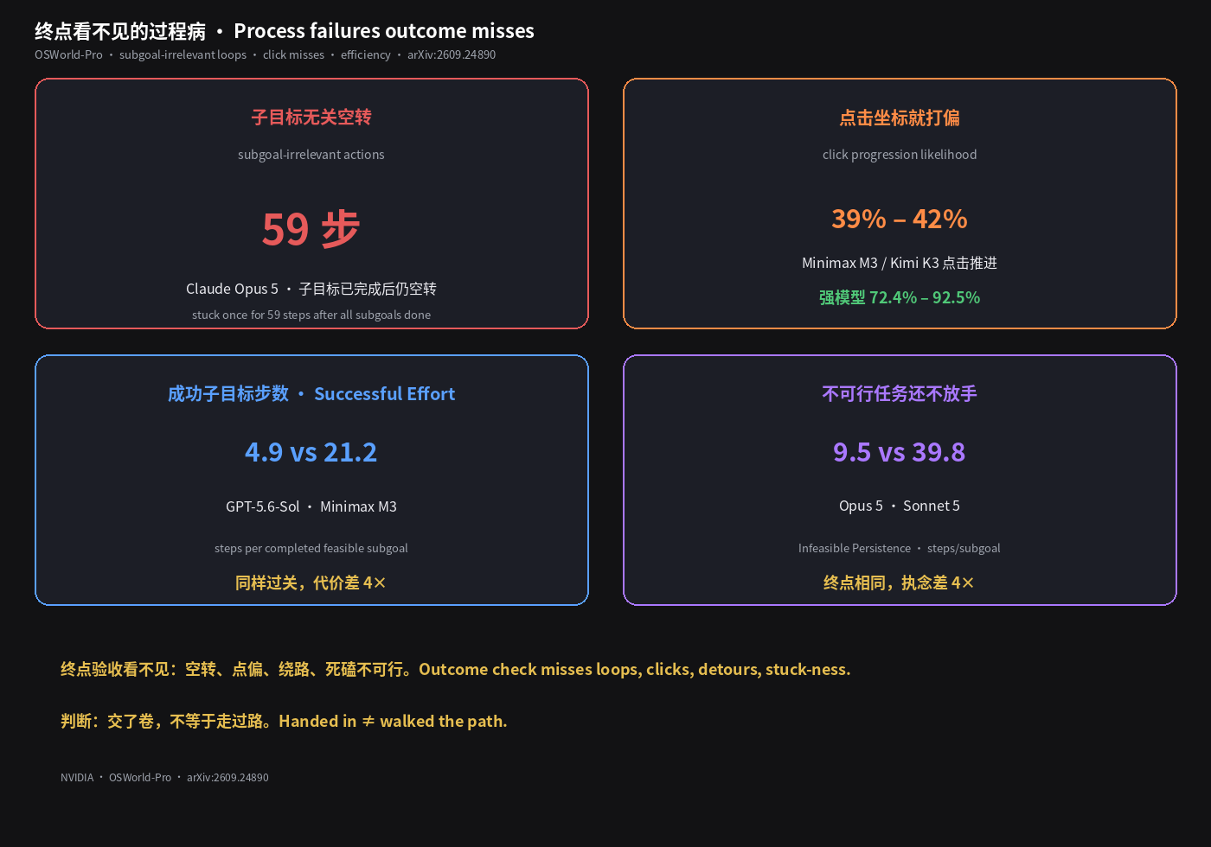Click the orange card heading '点击坐标就打偏'

click(900, 118)
